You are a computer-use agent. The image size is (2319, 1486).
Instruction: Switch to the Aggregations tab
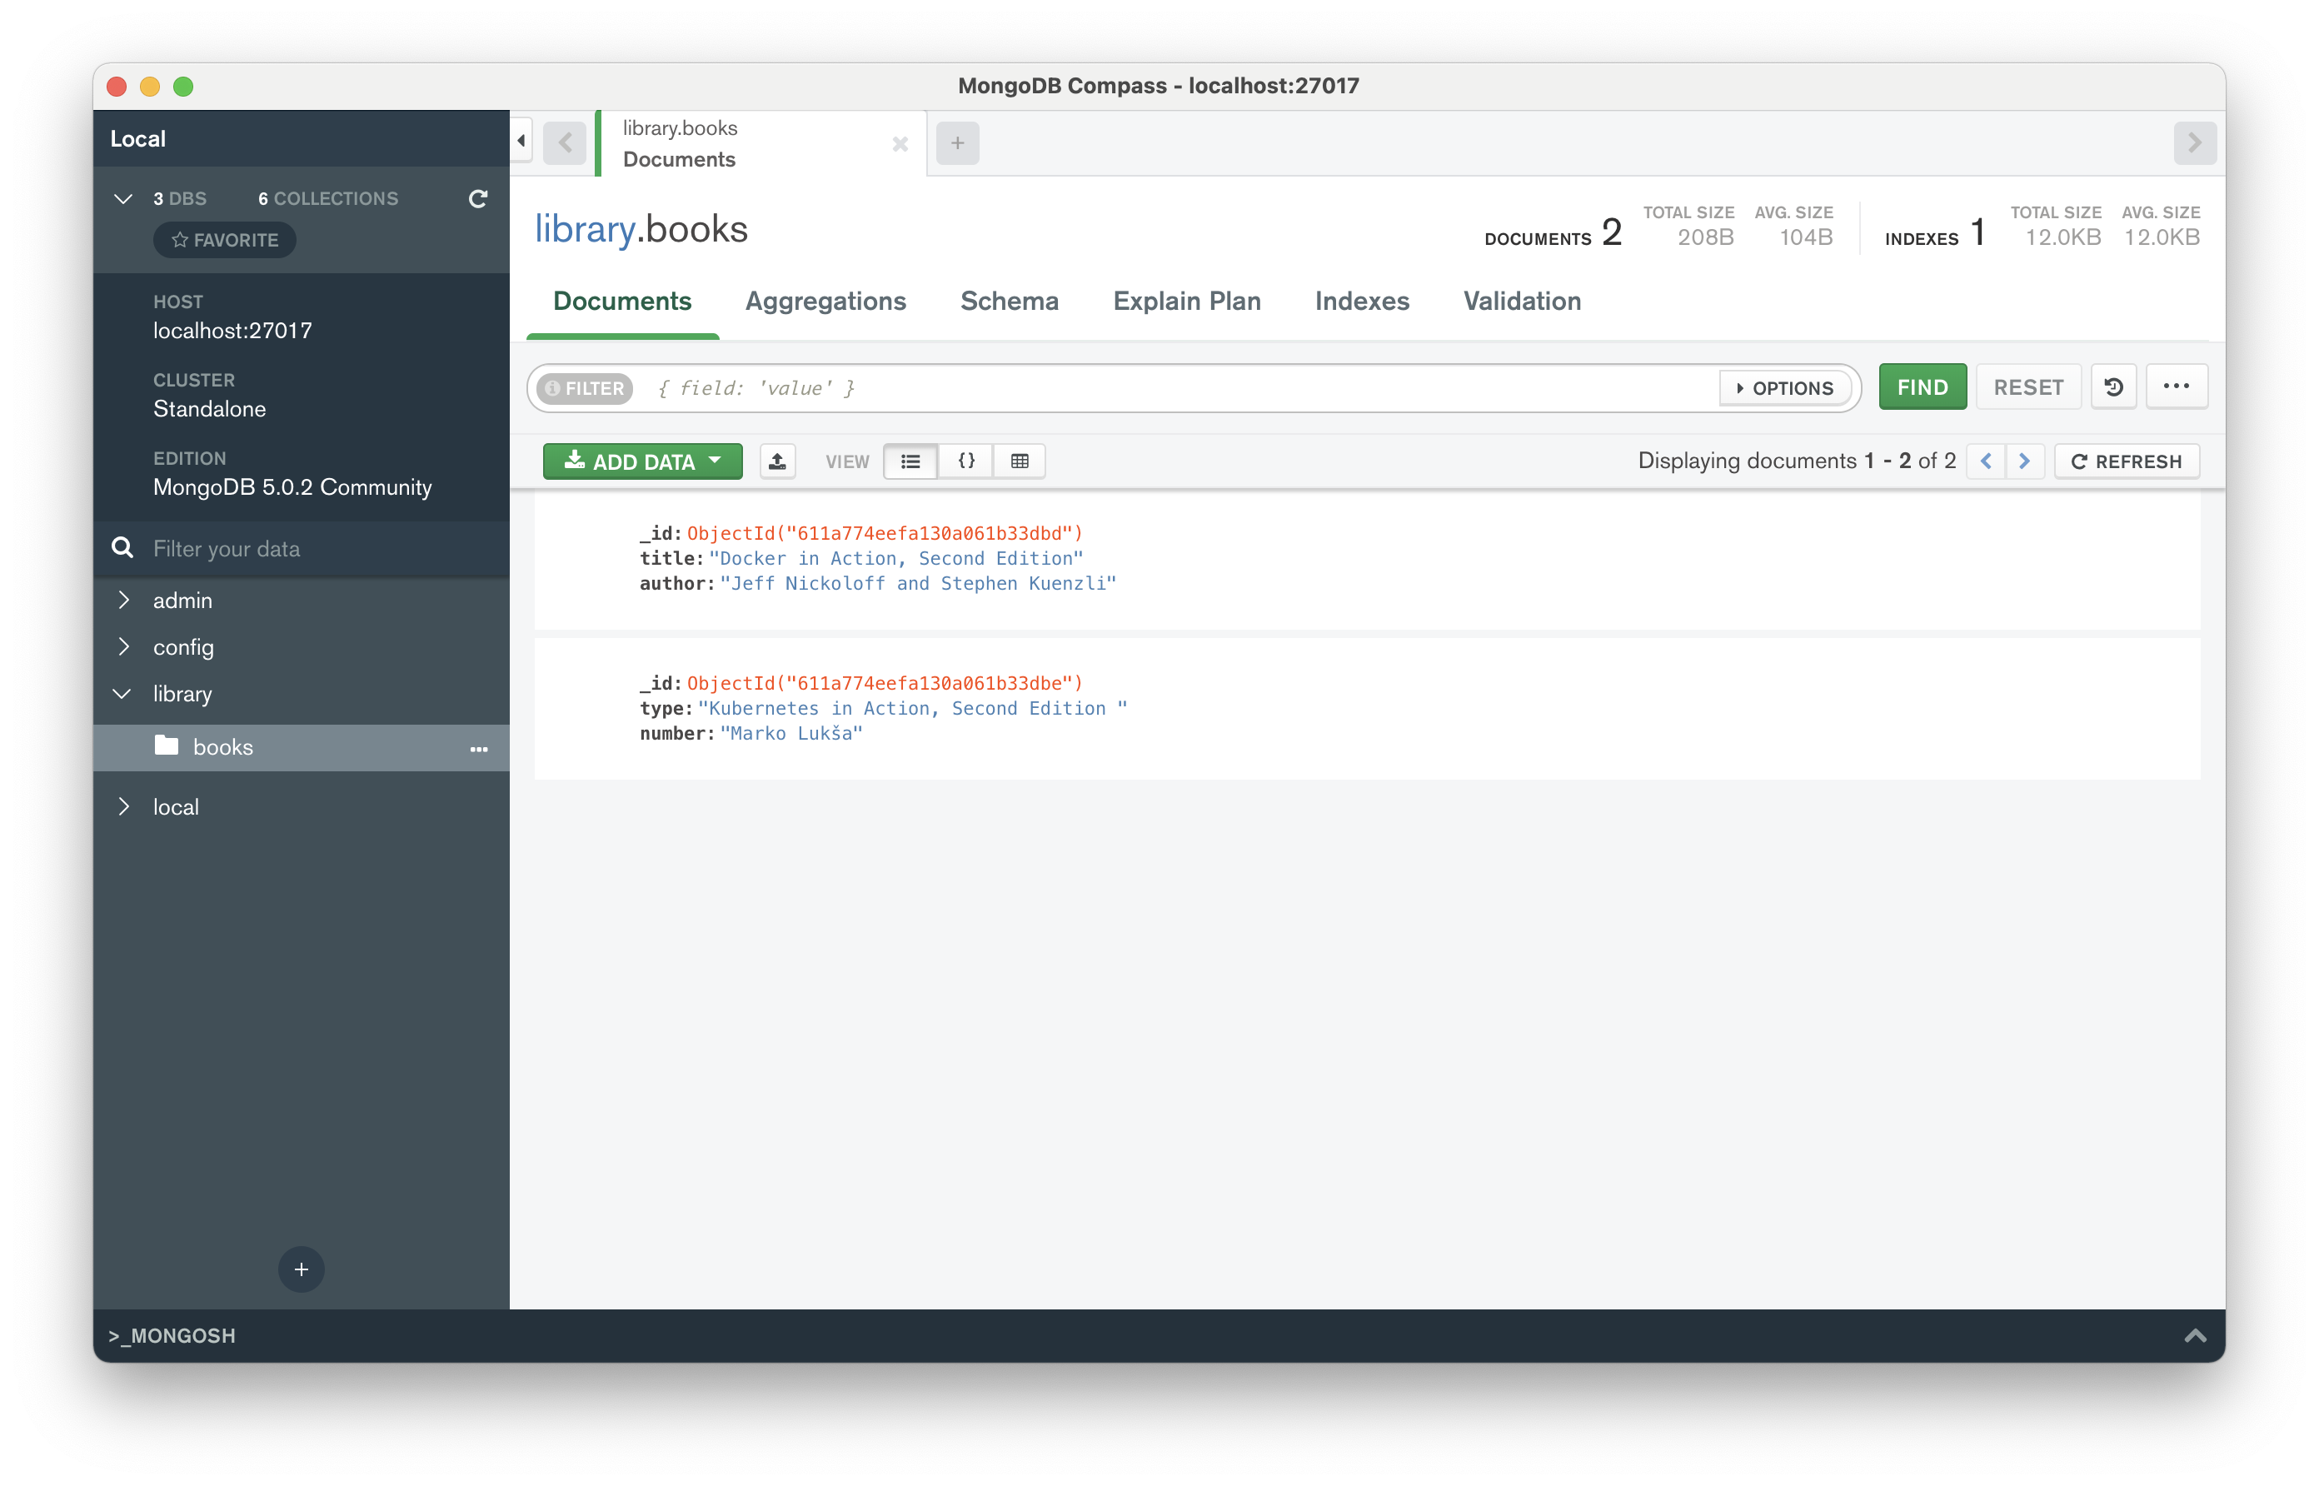click(x=825, y=299)
